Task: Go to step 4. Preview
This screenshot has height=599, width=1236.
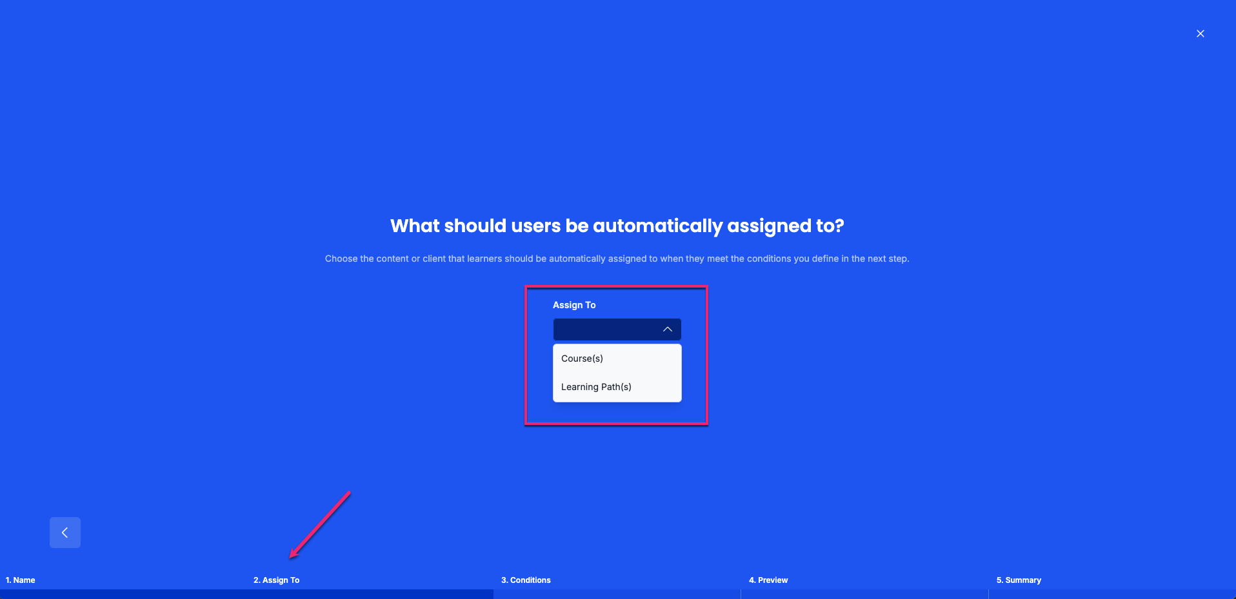Action: point(768,580)
